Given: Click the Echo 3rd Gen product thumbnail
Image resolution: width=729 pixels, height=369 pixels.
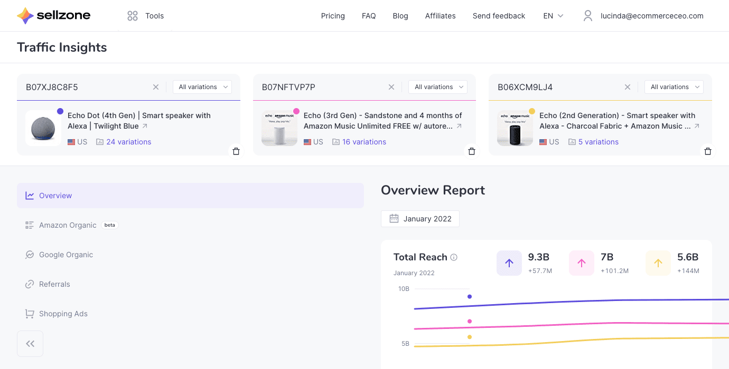Looking at the screenshot, I should pyautogui.click(x=279, y=128).
